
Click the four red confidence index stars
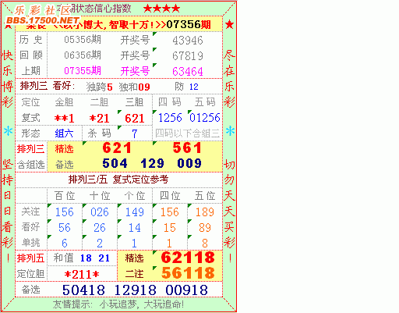point(161,9)
